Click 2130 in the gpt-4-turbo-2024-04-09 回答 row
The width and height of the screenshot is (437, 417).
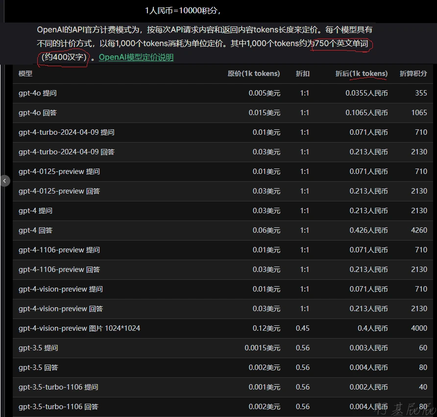point(419,152)
